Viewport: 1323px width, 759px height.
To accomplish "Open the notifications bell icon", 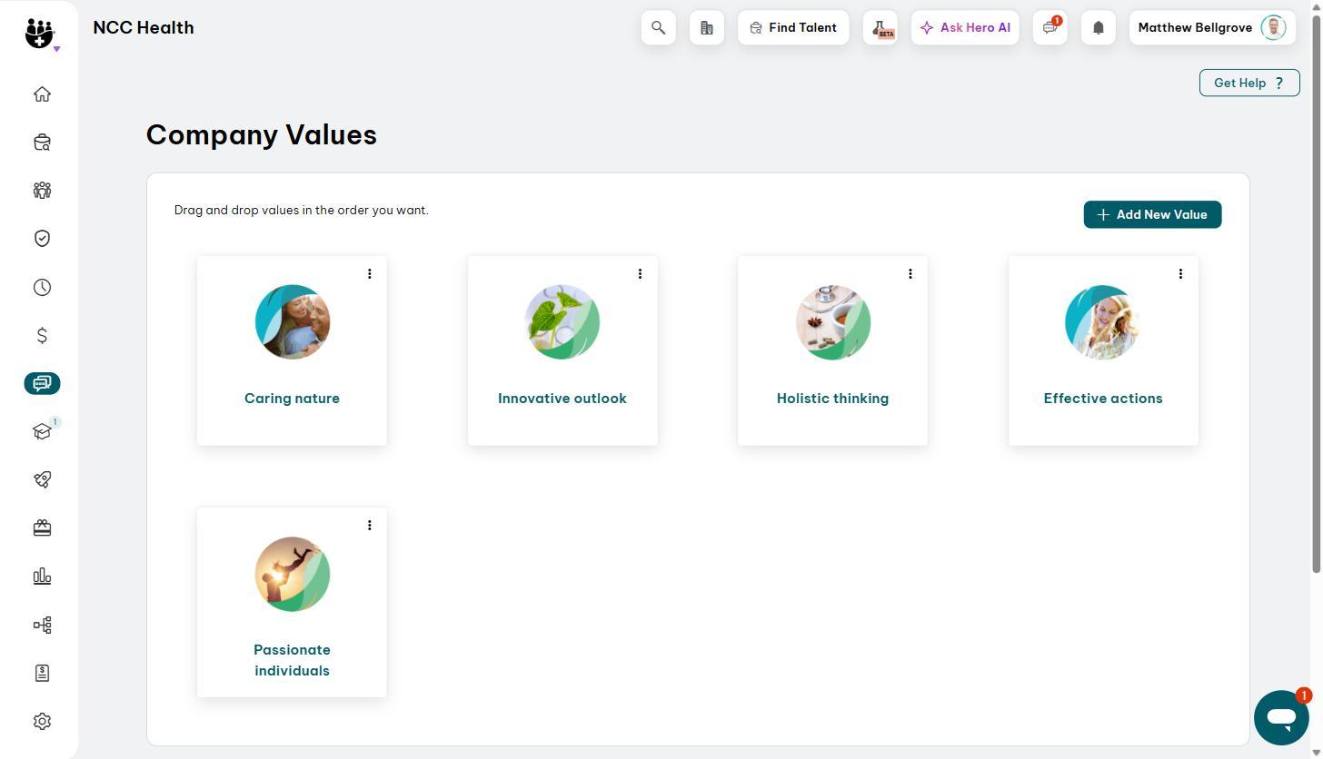I will click(1099, 28).
